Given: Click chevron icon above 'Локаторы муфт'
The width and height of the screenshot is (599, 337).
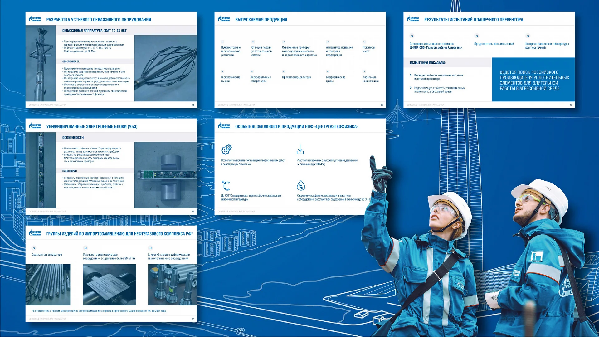Looking at the screenshot, I should (x=364, y=42).
